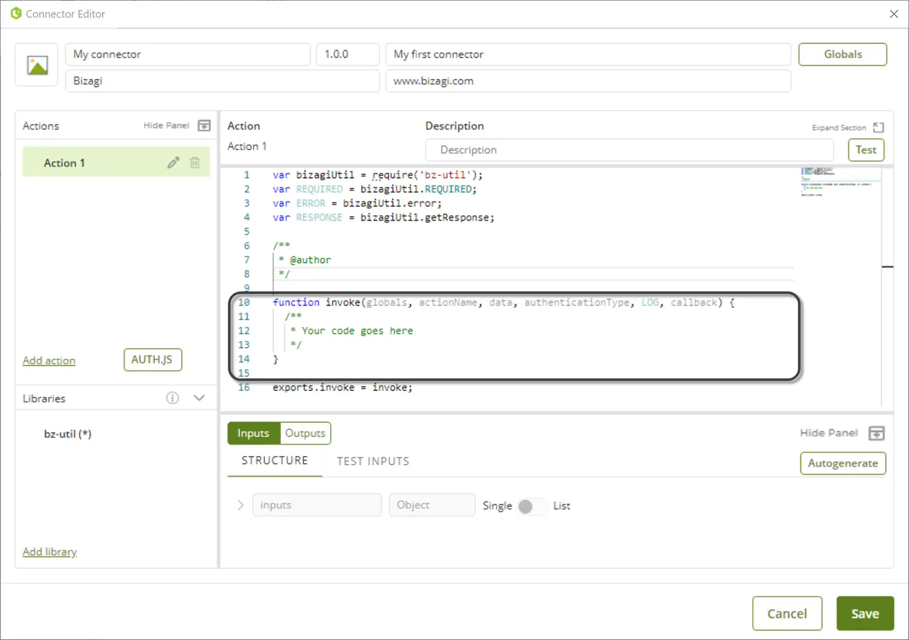Select Action 1 in Actions list
Screen dimensions: 909x640
point(116,163)
